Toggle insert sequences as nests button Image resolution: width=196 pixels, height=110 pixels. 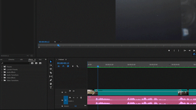[58, 66]
